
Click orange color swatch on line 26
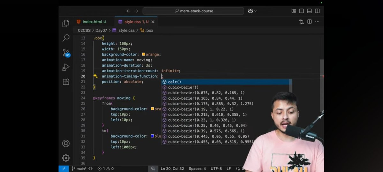(152, 109)
